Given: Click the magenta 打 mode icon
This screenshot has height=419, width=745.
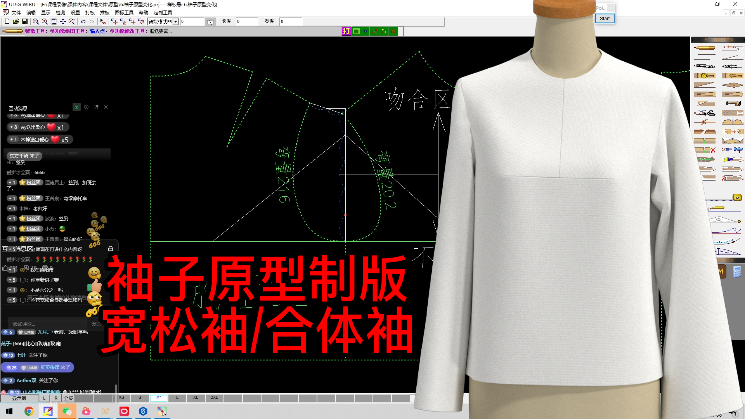Looking at the screenshot, I should [347, 31].
